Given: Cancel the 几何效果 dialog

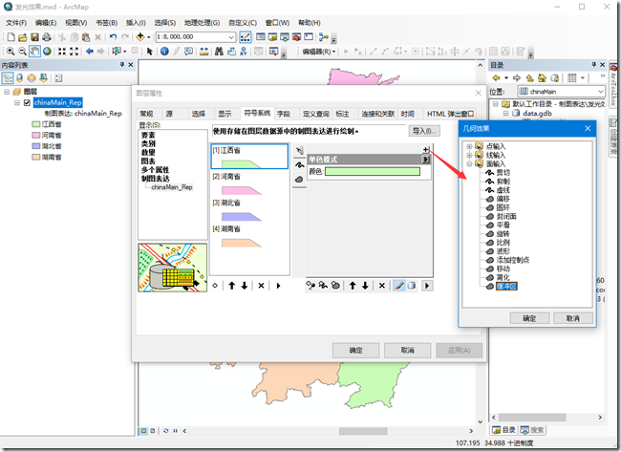Looking at the screenshot, I should [x=572, y=318].
